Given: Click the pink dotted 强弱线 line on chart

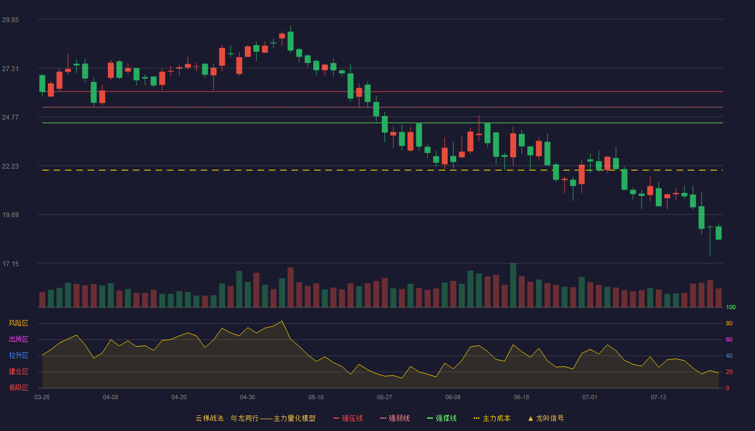Looking at the screenshot, I should pos(382,107).
